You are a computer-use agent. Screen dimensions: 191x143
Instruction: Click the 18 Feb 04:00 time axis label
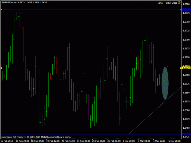38,141
